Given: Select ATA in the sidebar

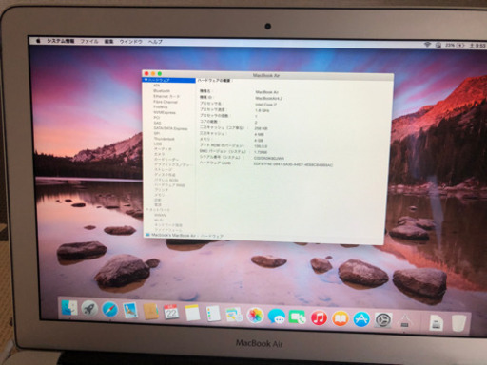Looking at the screenshot, I should (x=156, y=86).
